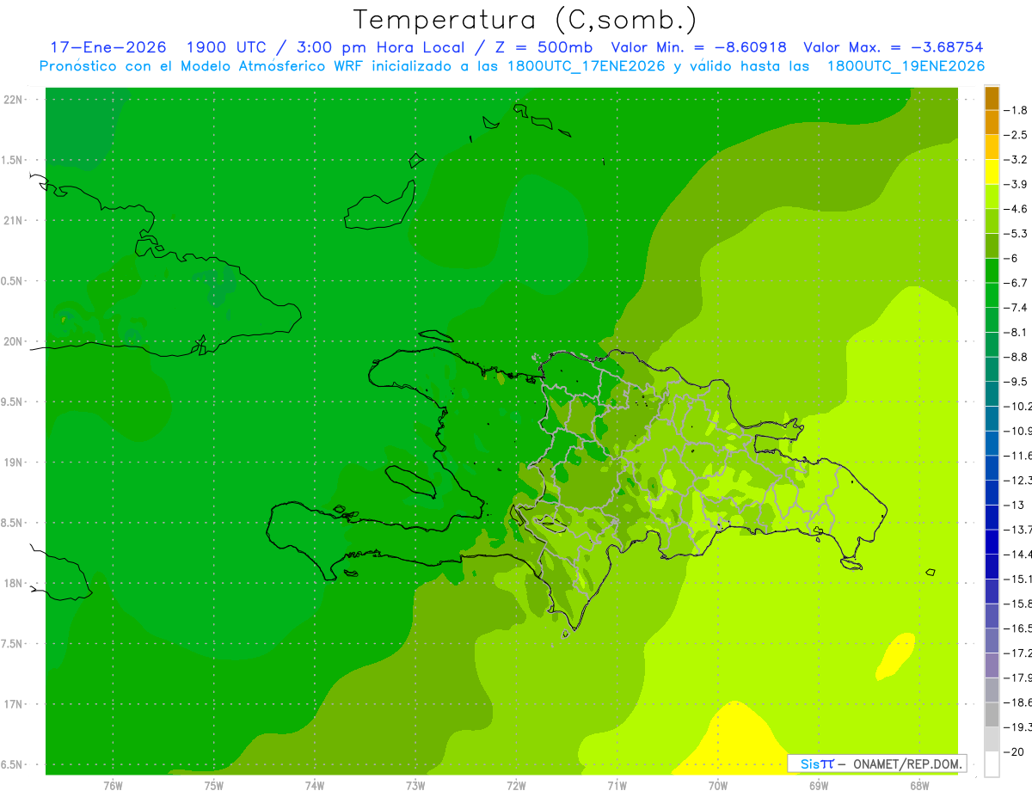Click the green legend swatch between -6 and -6.7
The height and width of the screenshot is (797, 1032).
(992, 271)
